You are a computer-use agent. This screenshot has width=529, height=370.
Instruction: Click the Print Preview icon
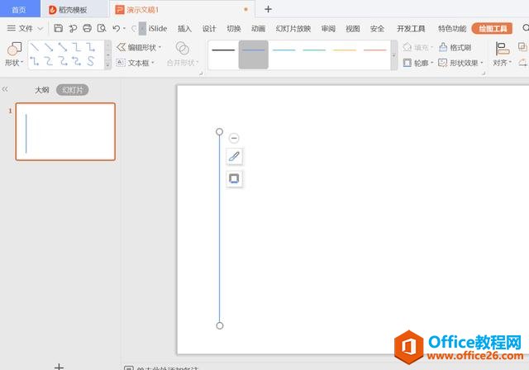(x=102, y=28)
